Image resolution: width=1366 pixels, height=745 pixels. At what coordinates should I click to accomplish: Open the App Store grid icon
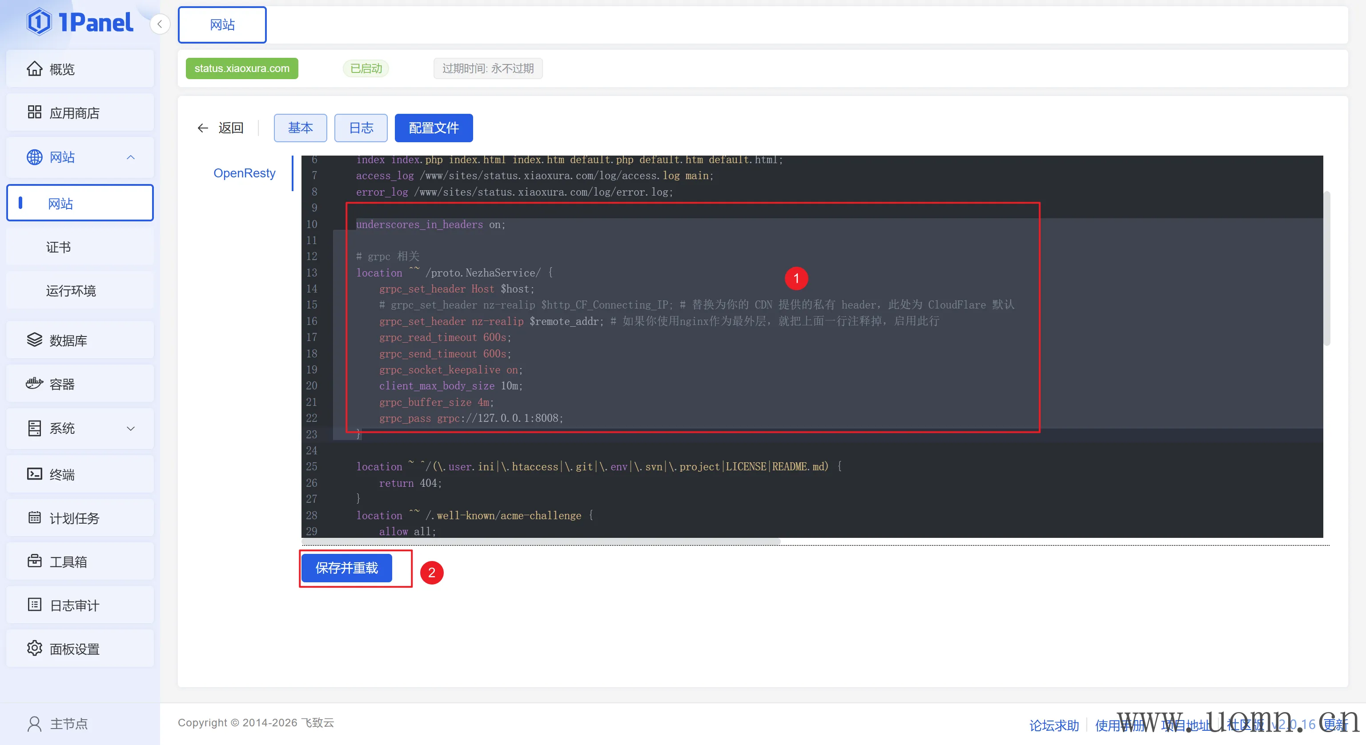point(35,112)
